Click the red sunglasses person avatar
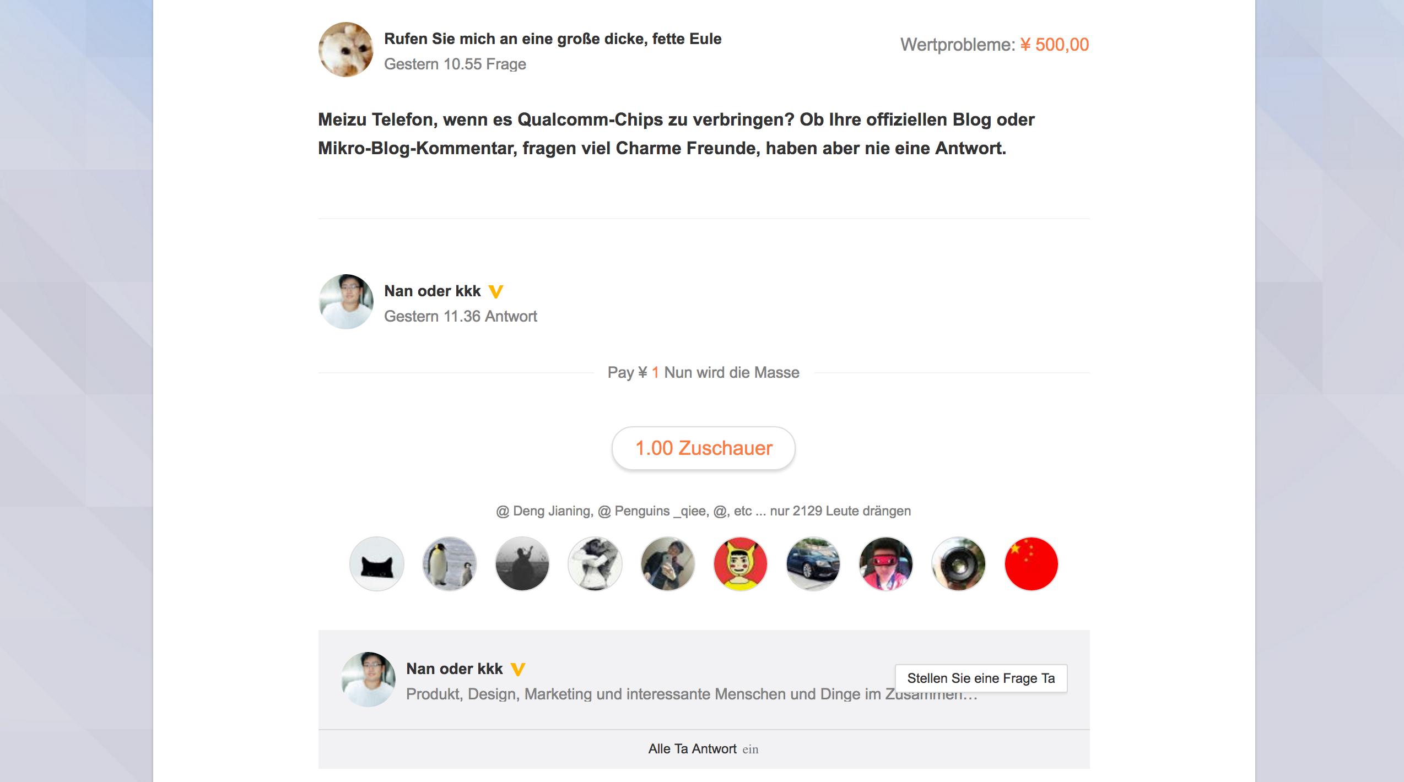This screenshot has width=1404, height=782. (x=886, y=564)
